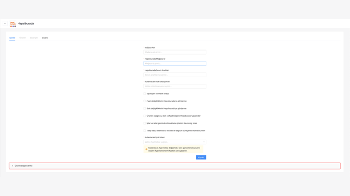Click the Hepsiburada Servis Anahtarı input field
This screenshot has width=350, height=196.
175,75
